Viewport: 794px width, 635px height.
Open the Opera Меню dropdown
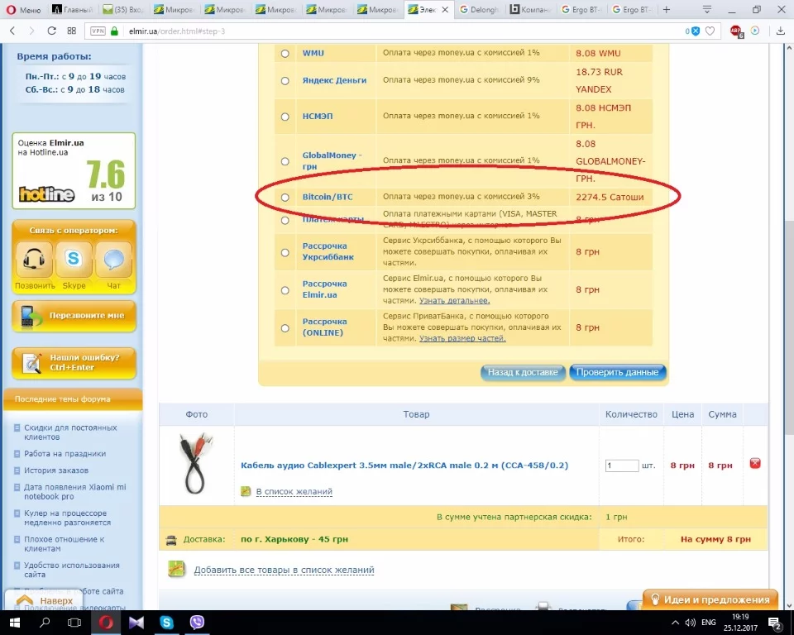click(21, 10)
